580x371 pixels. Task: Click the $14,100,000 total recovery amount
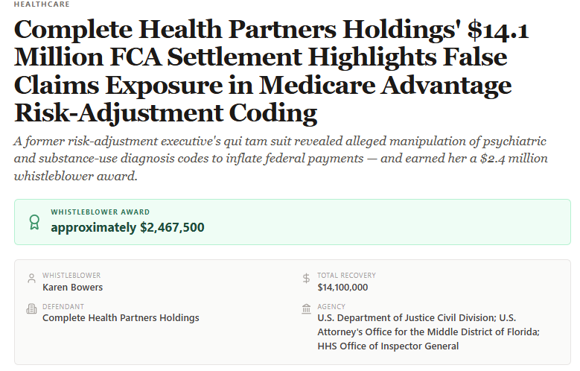point(342,288)
